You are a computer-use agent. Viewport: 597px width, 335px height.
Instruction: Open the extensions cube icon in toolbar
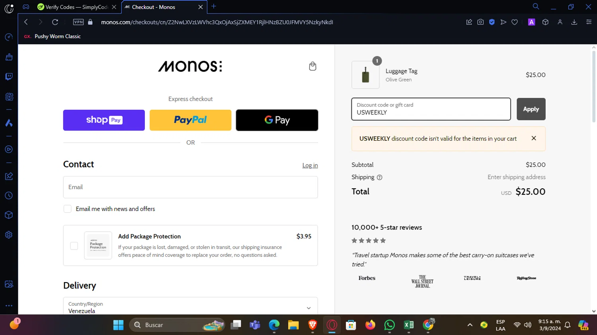545,22
